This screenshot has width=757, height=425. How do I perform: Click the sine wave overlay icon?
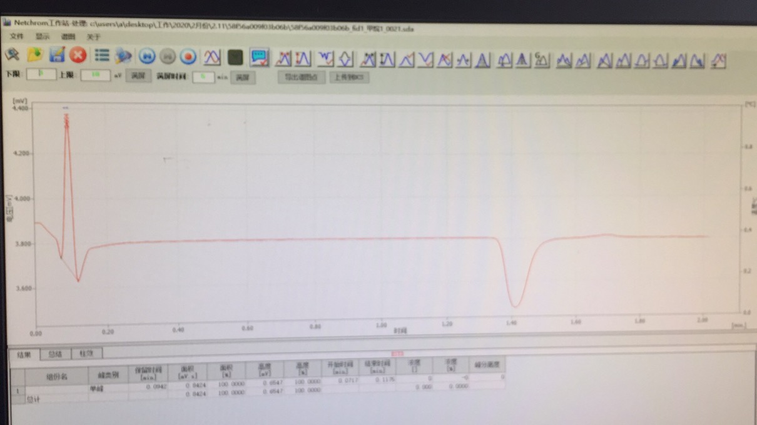(x=212, y=57)
